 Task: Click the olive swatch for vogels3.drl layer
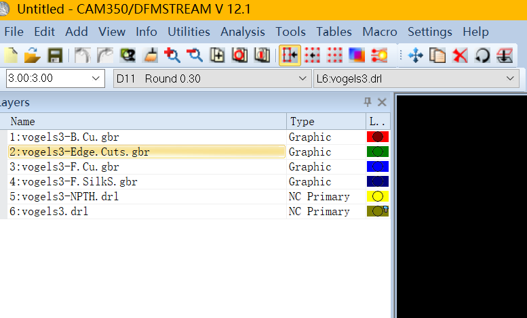378,211
